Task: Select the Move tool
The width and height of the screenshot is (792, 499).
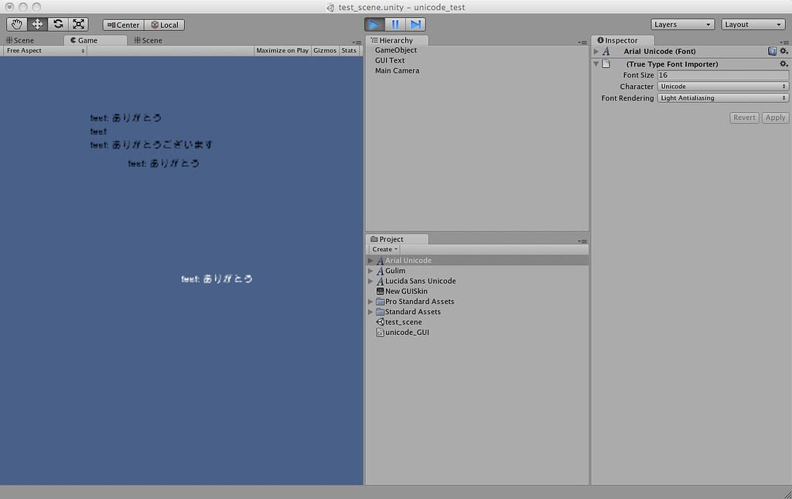Action: (x=36, y=24)
